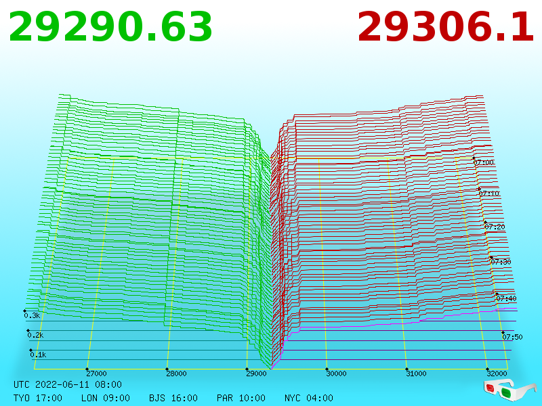The width and height of the screenshot is (542, 406).
Task: Select the 07:50 time axis marker
Action: click(512, 337)
